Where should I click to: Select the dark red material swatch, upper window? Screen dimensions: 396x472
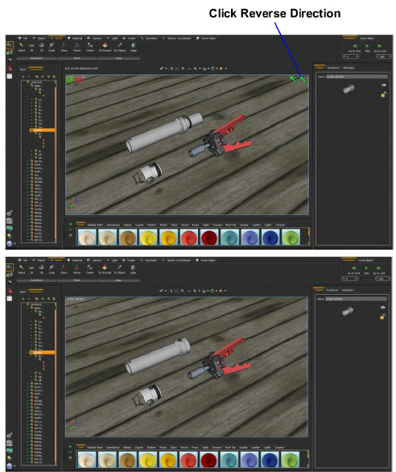point(209,237)
